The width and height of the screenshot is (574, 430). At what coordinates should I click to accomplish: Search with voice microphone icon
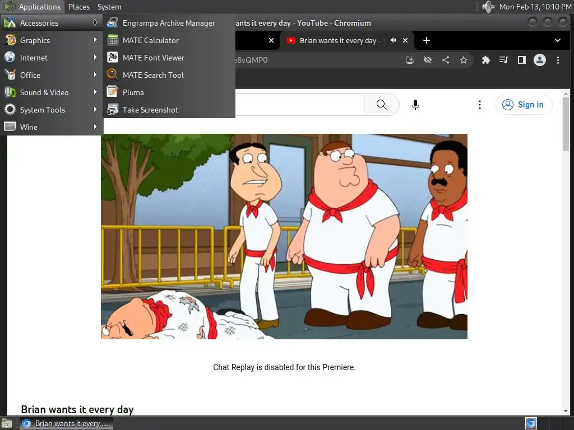(415, 105)
